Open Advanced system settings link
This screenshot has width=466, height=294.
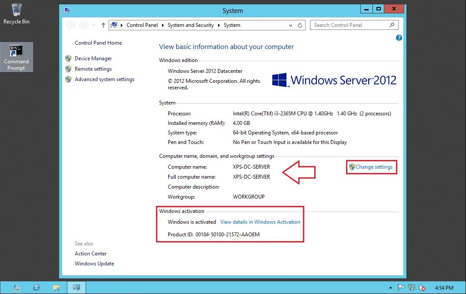pyautogui.click(x=105, y=79)
